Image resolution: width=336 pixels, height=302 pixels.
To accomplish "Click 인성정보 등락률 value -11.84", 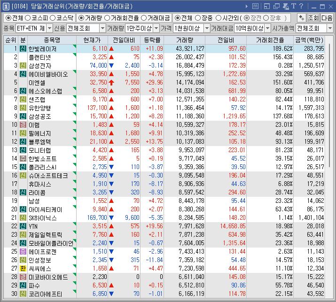I will tap(154, 260).
